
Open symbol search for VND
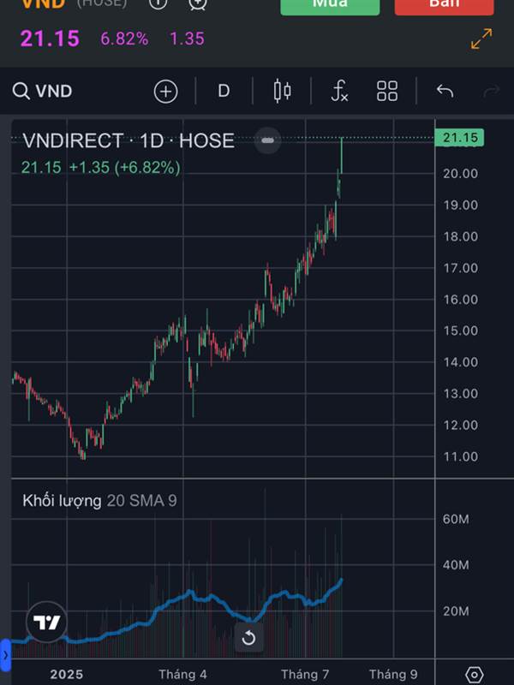coord(42,92)
